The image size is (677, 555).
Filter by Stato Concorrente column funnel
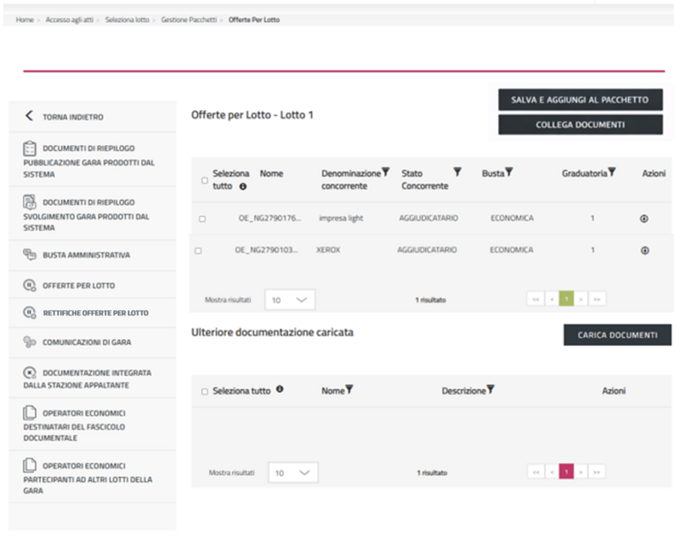point(458,172)
